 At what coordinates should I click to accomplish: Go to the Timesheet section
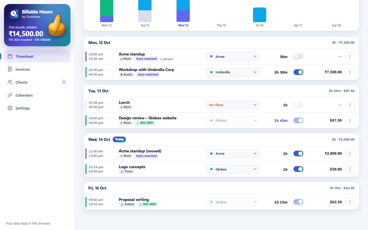coord(37,56)
